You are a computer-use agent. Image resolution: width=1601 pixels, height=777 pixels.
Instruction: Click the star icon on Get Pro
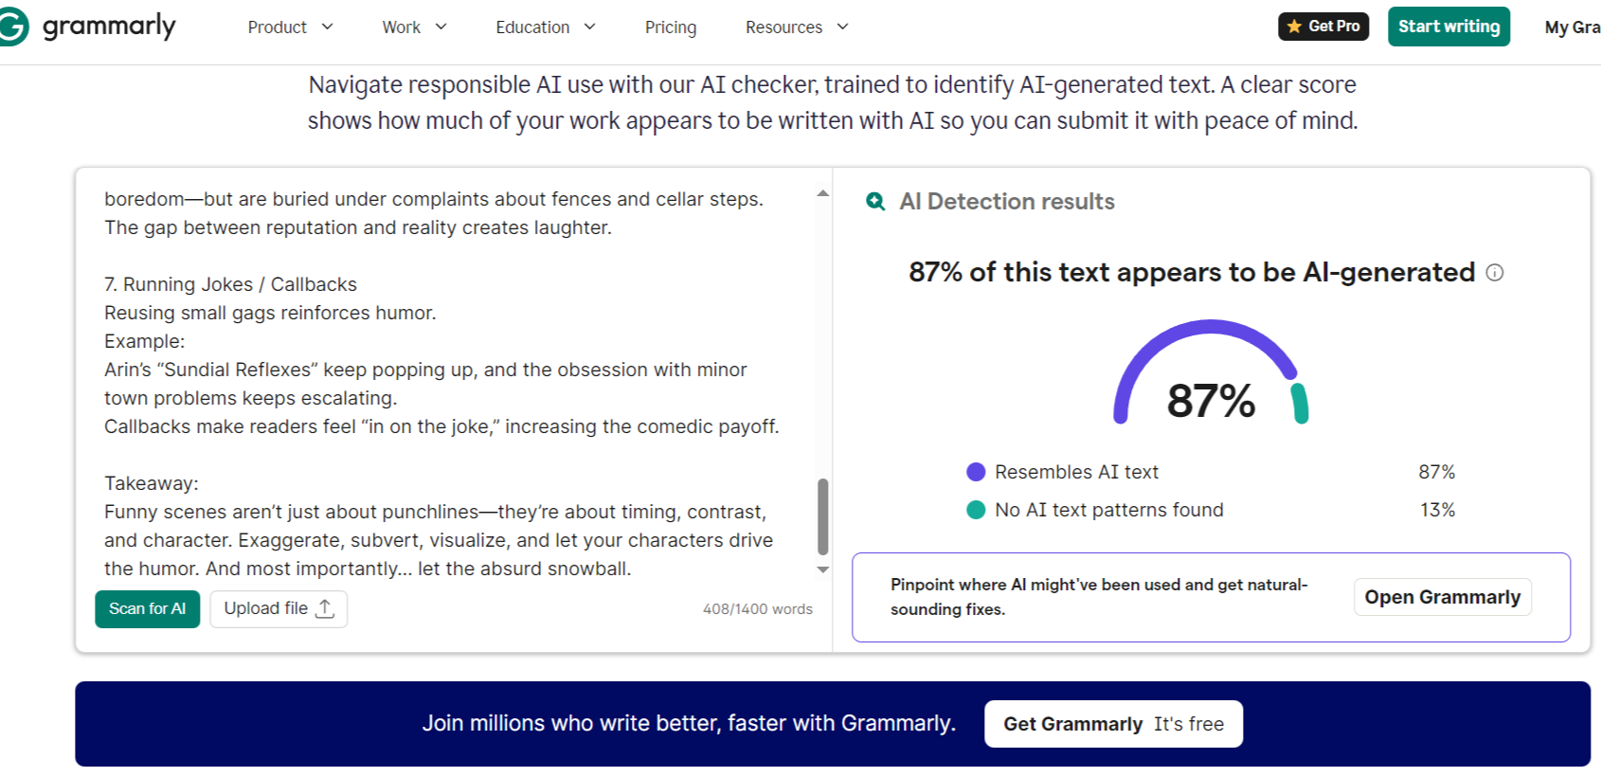pyautogui.click(x=1294, y=27)
